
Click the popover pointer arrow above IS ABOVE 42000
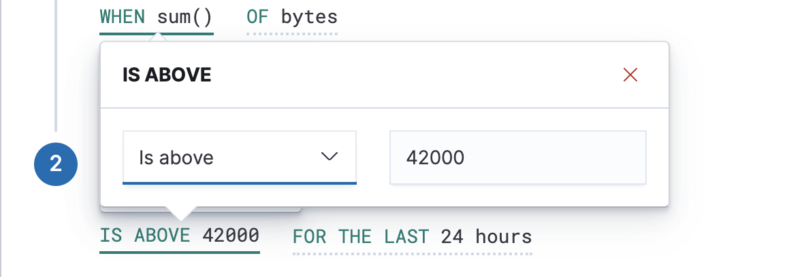tap(180, 213)
